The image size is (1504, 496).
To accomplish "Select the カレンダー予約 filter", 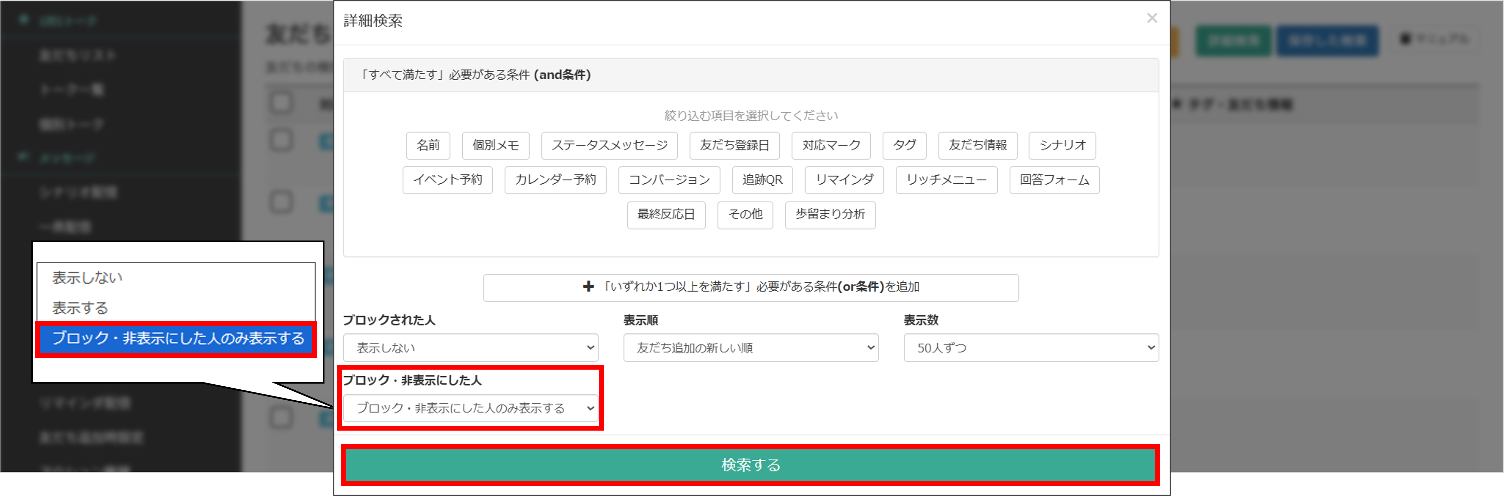I will [555, 180].
